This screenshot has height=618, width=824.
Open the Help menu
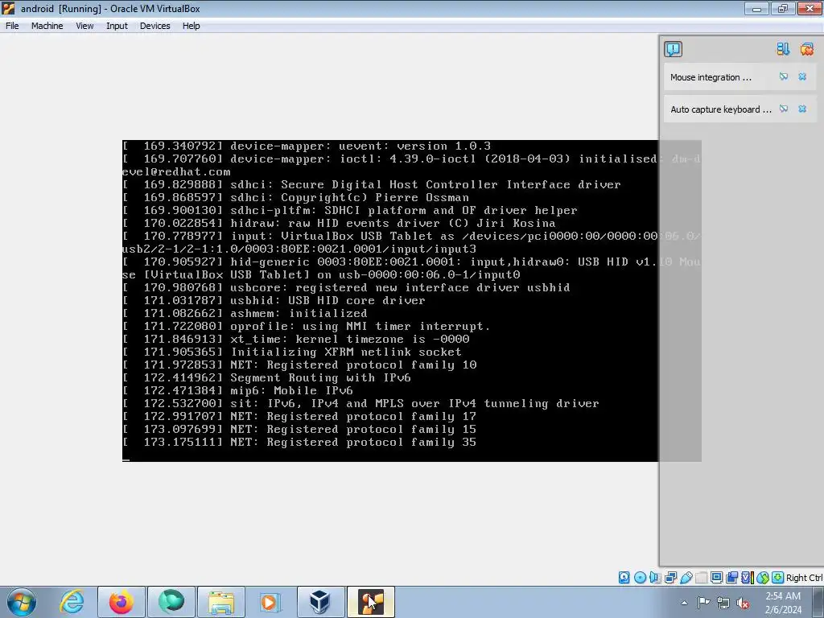pos(192,26)
